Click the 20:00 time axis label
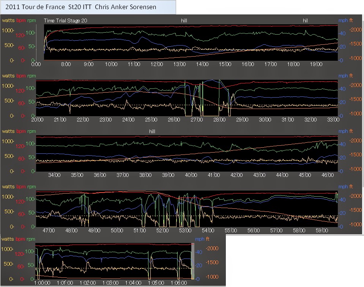The height and width of the screenshot is (287, 364). tap(37, 120)
